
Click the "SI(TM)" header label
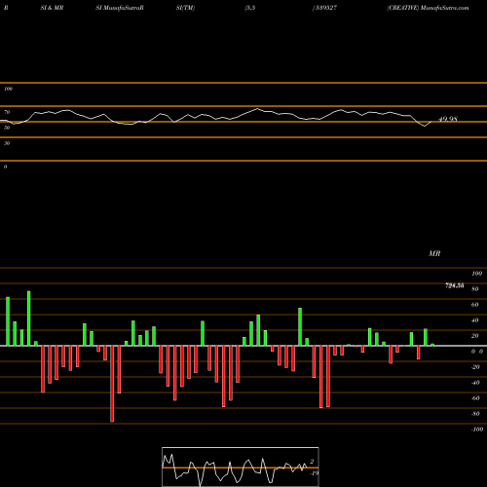(185, 8)
